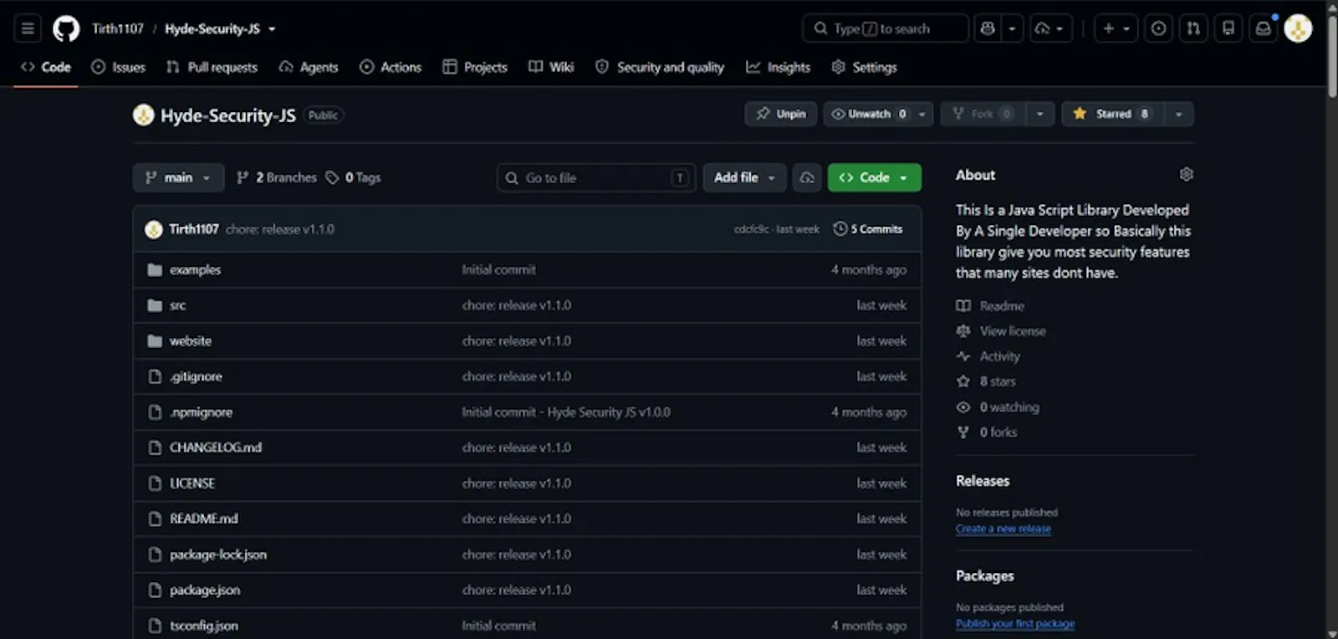Open the LICENSE file
The width and height of the screenshot is (1338, 639).
tap(192, 483)
